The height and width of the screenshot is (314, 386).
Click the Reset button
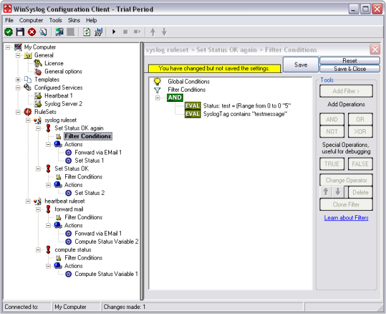(x=349, y=61)
